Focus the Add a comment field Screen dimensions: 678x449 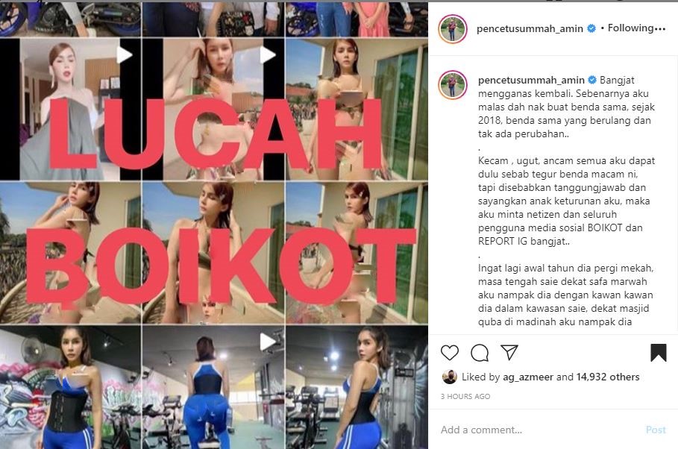pyautogui.click(x=541, y=430)
